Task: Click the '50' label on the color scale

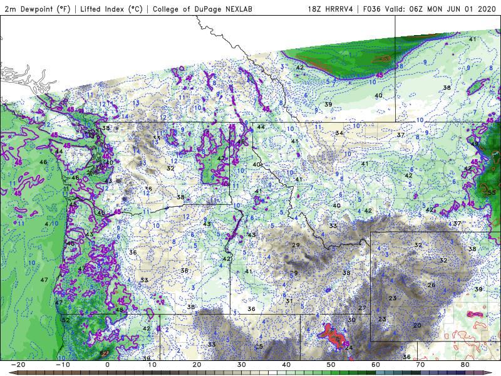Action: (x=331, y=365)
